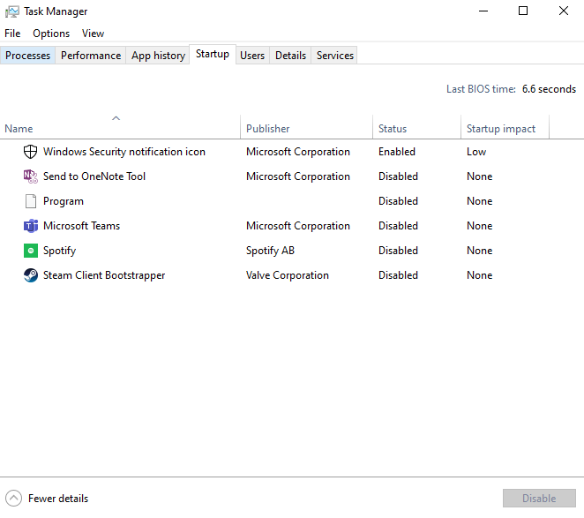Click the Disable button
The height and width of the screenshot is (518, 584).
click(x=538, y=499)
